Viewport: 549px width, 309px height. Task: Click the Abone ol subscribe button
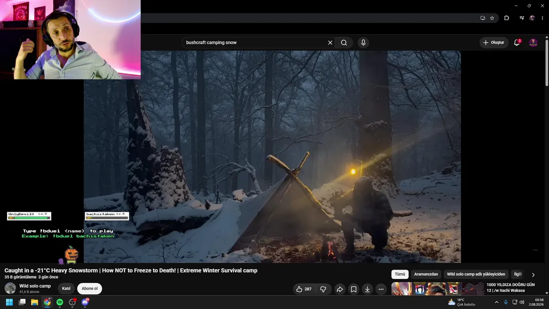coord(90,288)
